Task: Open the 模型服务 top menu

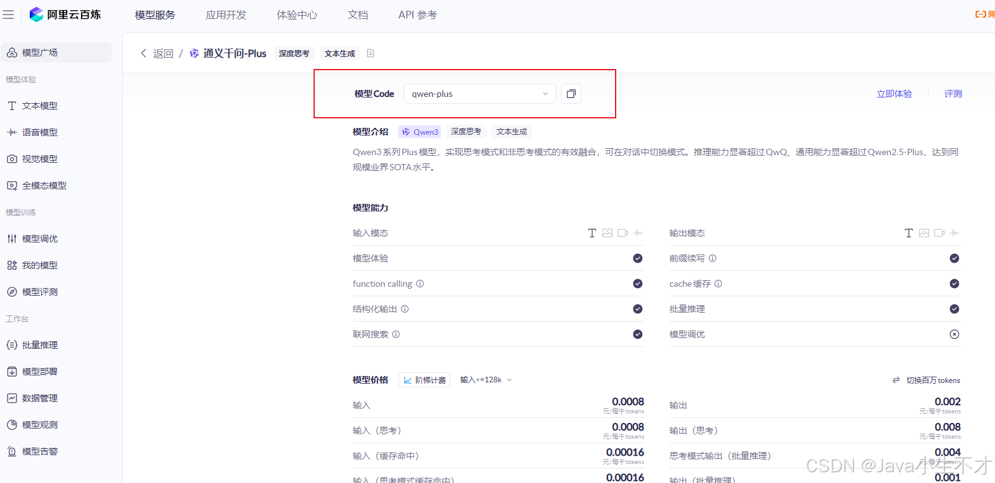Action: (155, 15)
